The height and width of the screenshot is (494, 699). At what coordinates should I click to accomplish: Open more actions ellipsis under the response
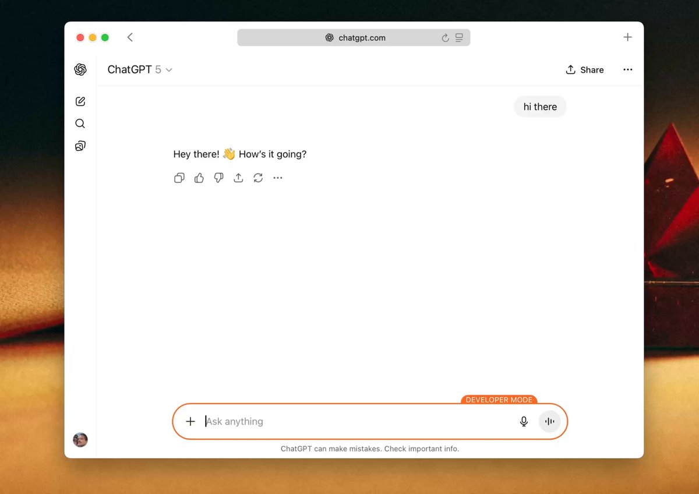278,178
